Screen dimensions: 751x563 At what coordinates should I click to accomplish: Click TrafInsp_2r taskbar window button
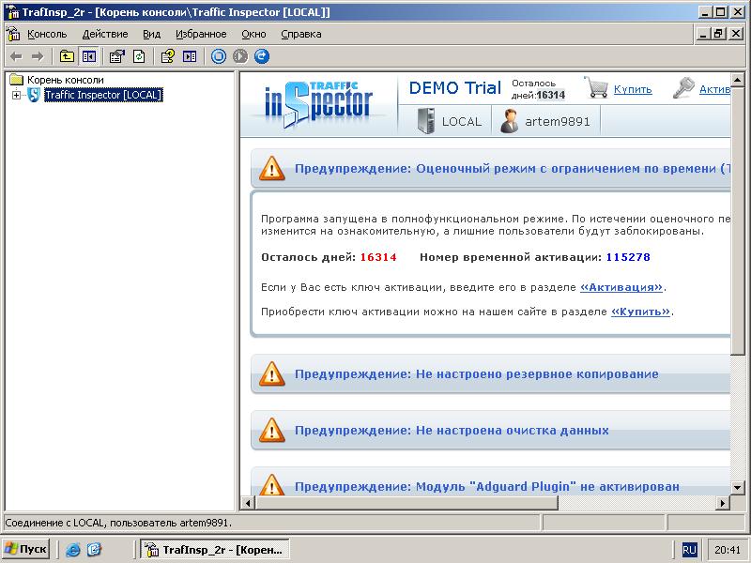[x=215, y=549]
